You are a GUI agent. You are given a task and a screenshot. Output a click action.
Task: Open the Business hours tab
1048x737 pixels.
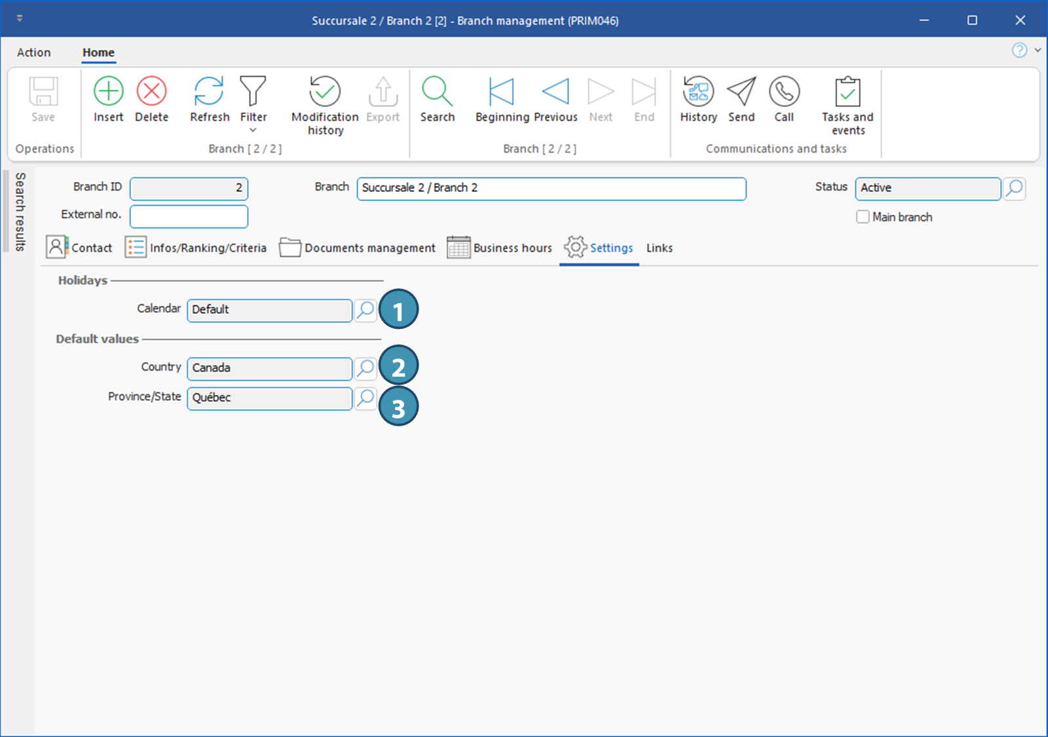tap(500, 248)
